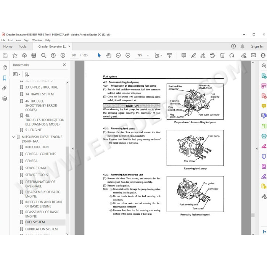Screen dimensions: 267x267
Task: Open the page thumbnails panel
Action: [5, 68]
